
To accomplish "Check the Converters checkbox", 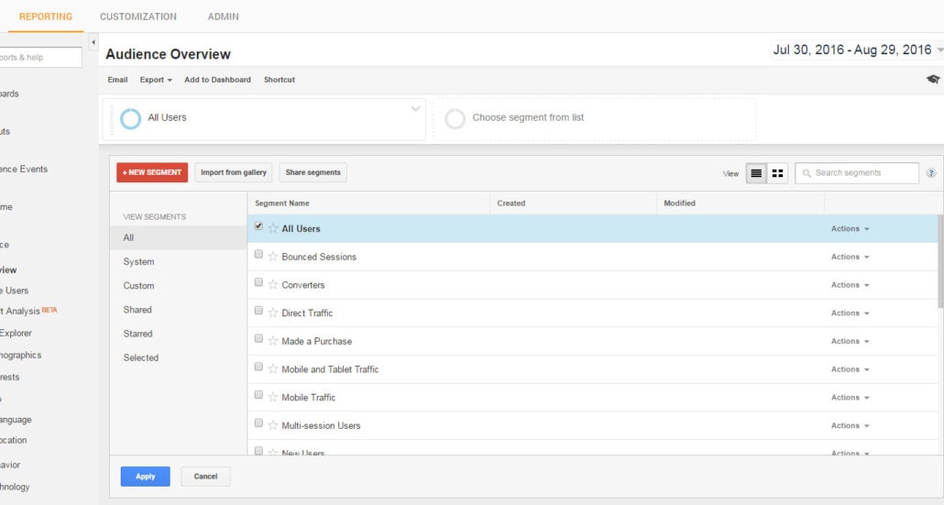I will tap(258, 282).
